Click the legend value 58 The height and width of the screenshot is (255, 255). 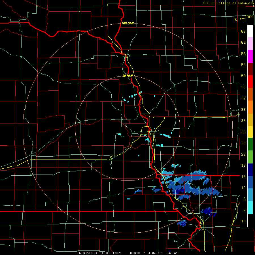tap(243, 54)
